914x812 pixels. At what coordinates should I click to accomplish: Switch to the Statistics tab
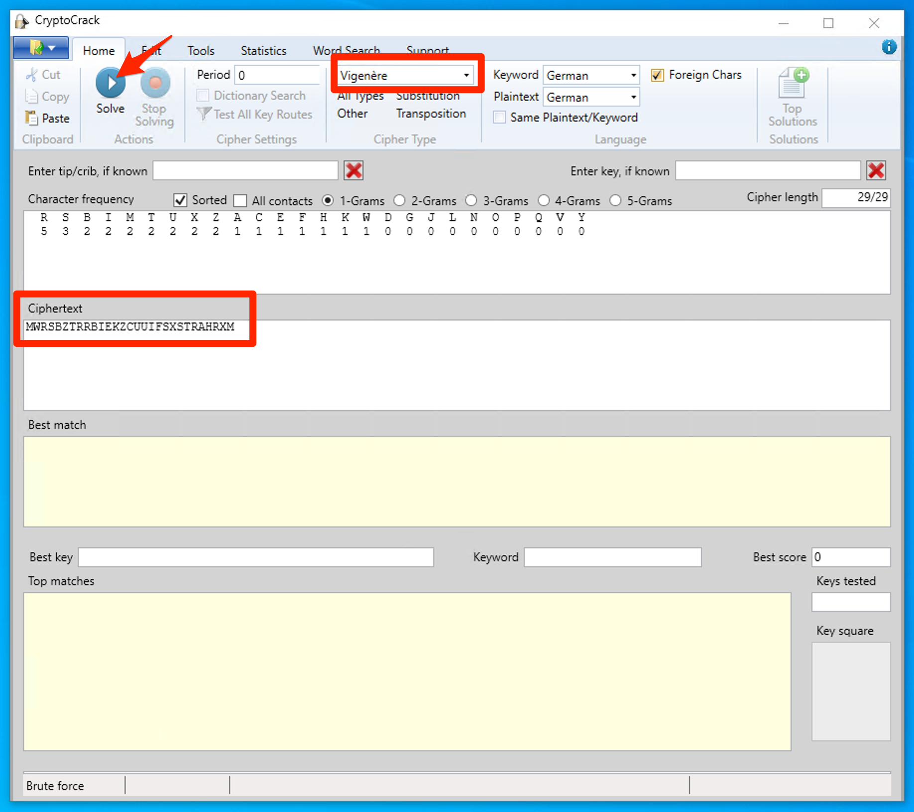[x=263, y=51]
